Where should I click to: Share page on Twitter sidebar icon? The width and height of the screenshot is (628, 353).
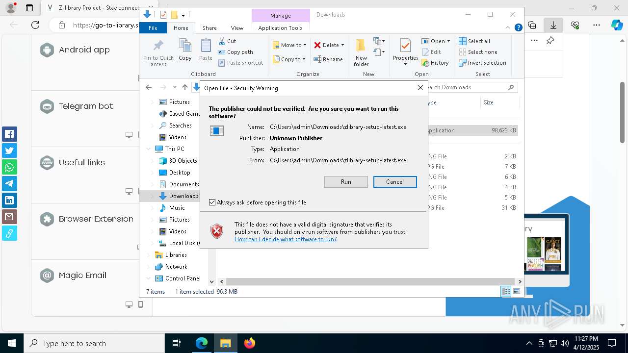coord(9,151)
